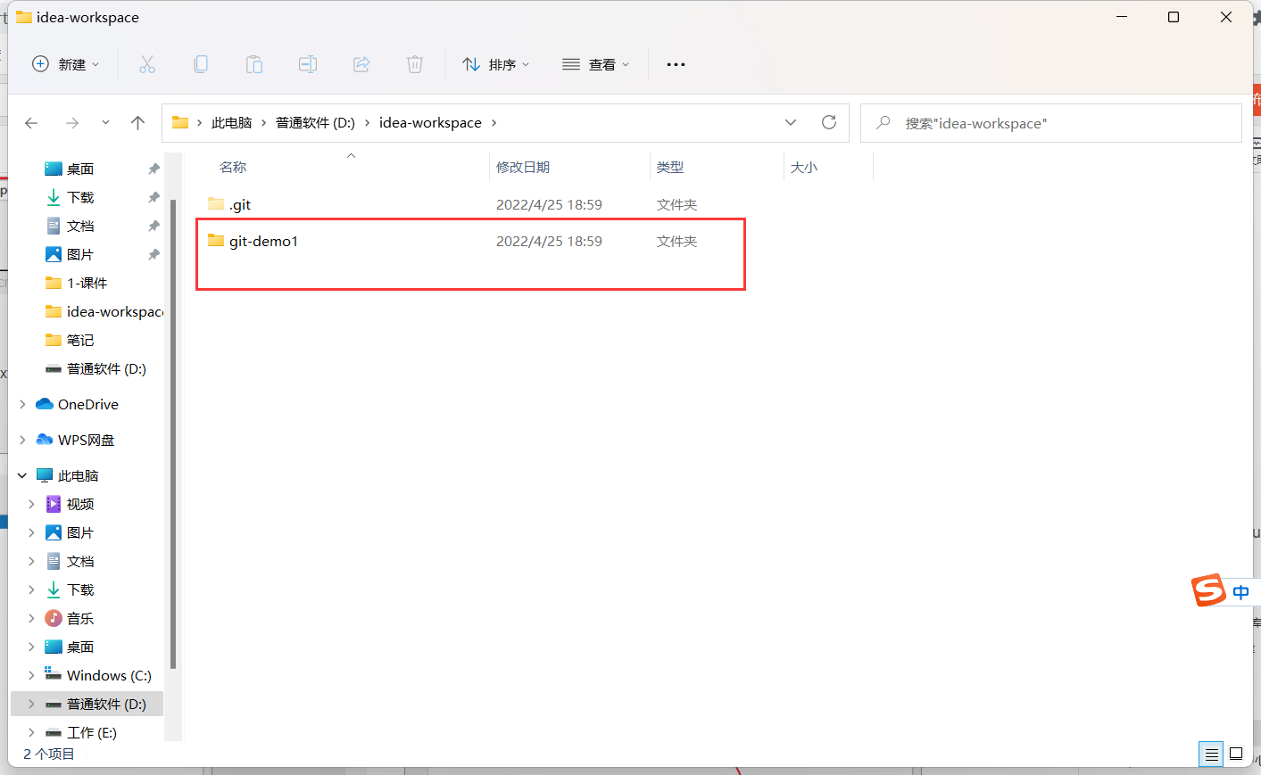Open the 新建 (New) menu
Screen dimensions: 1261x775
pyautogui.click(x=66, y=64)
